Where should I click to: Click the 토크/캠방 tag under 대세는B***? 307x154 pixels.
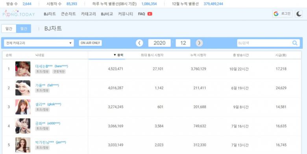point(42,71)
